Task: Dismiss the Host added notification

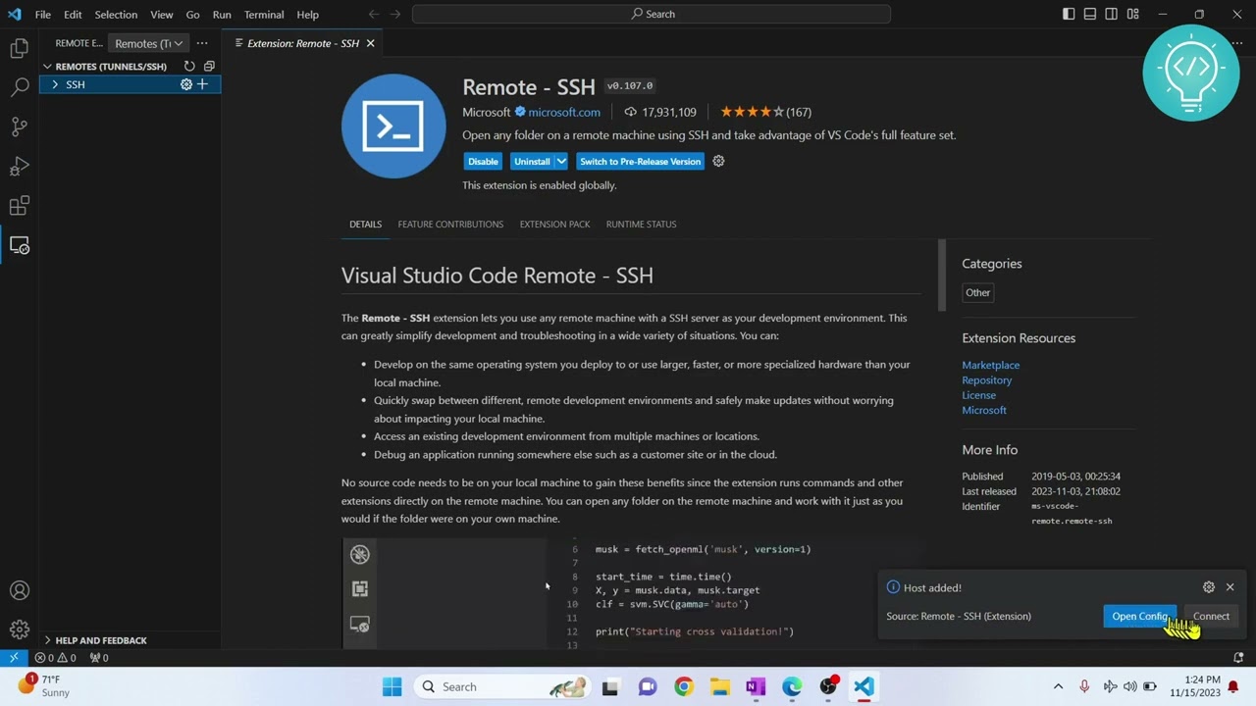Action: 1230,587
